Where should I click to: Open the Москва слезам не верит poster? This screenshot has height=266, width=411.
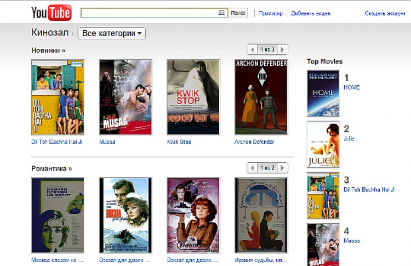pos(58,216)
